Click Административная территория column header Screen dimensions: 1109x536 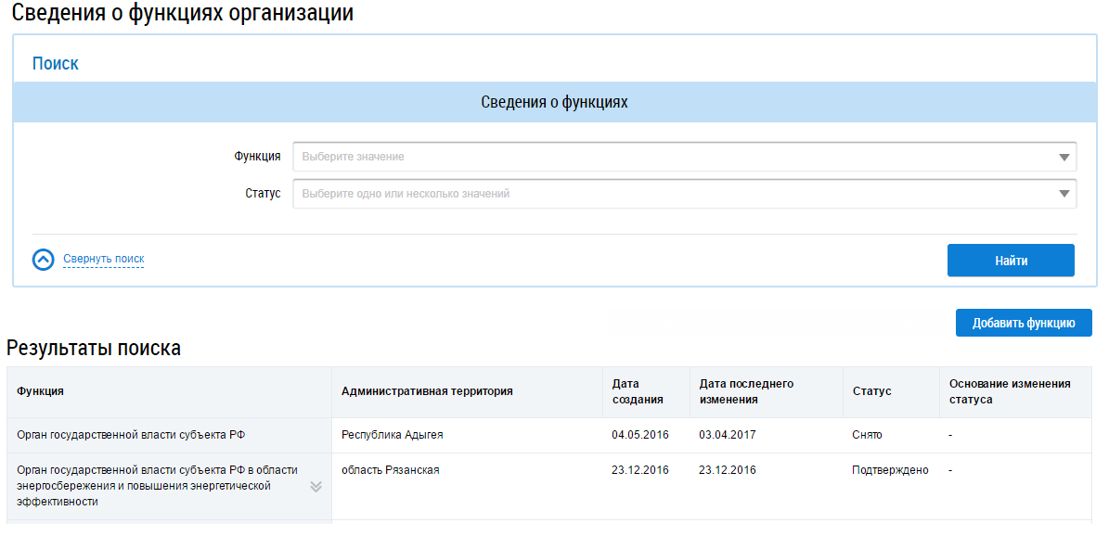coord(427,391)
